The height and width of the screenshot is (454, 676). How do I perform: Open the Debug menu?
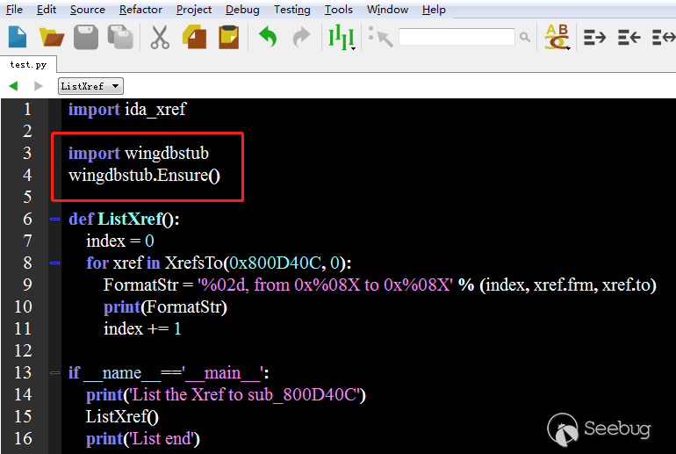[242, 10]
